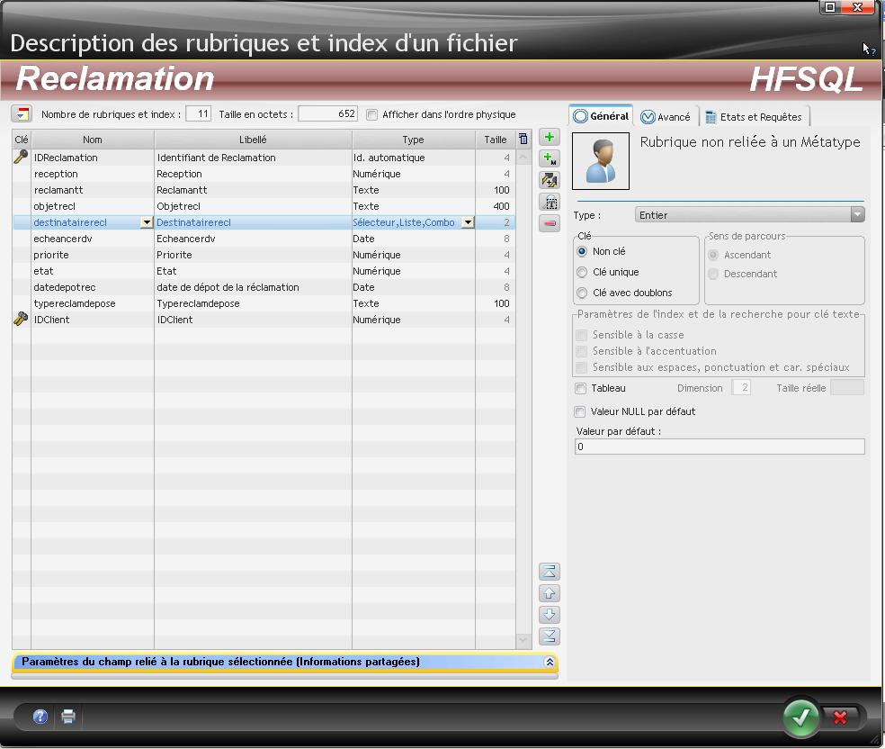885x749 pixels.
Task: Click the Nom column header
Action: [x=93, y=140]
